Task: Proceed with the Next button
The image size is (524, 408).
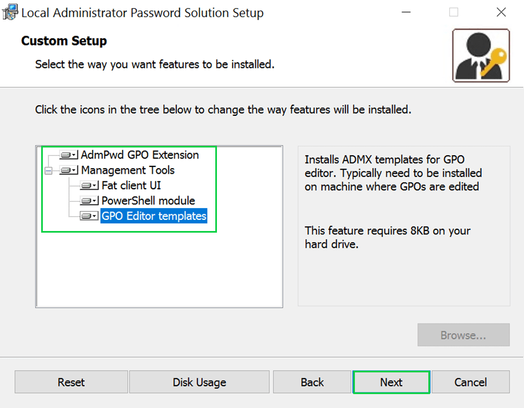Action: [x=391, y=382]
